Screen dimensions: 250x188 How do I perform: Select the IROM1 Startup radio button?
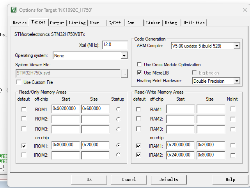(x=118, y=145)
